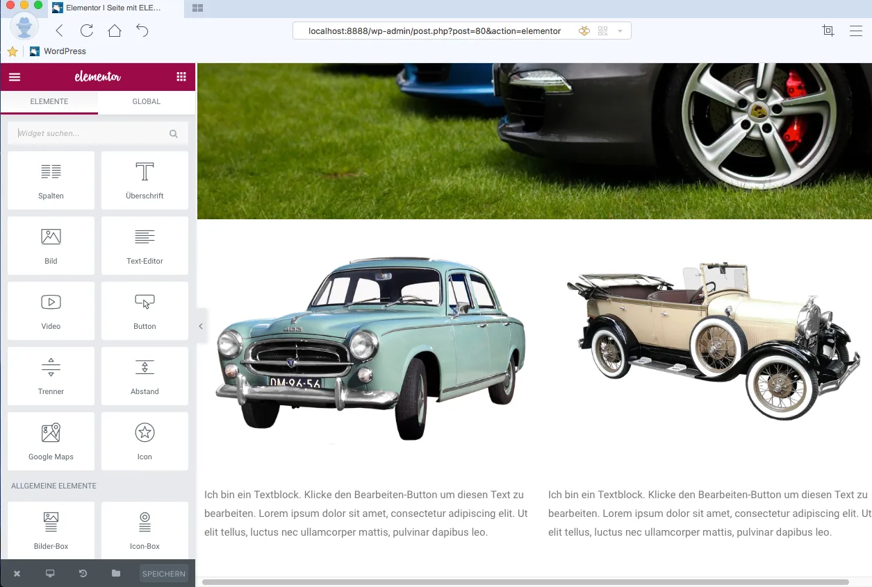872x587 pixels.
Task: Select the Abstand widget
Action: 145,376
